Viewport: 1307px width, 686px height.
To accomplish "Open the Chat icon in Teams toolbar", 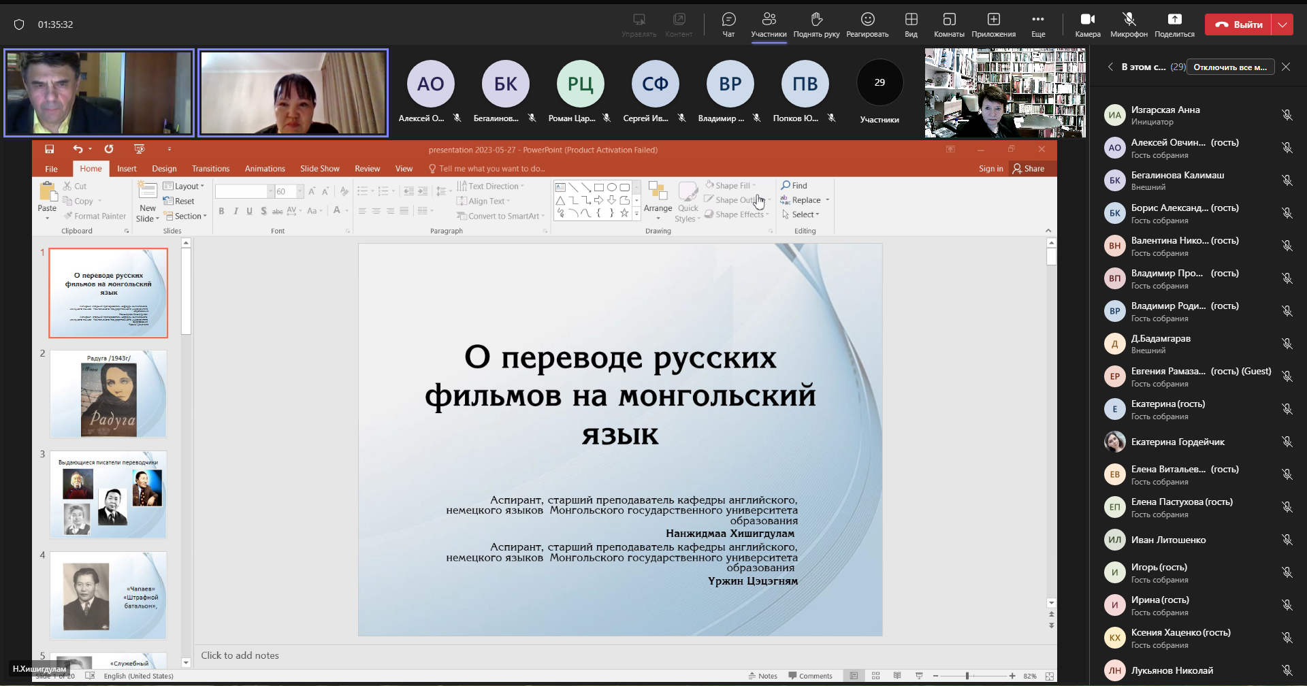I will coord(728,20).
